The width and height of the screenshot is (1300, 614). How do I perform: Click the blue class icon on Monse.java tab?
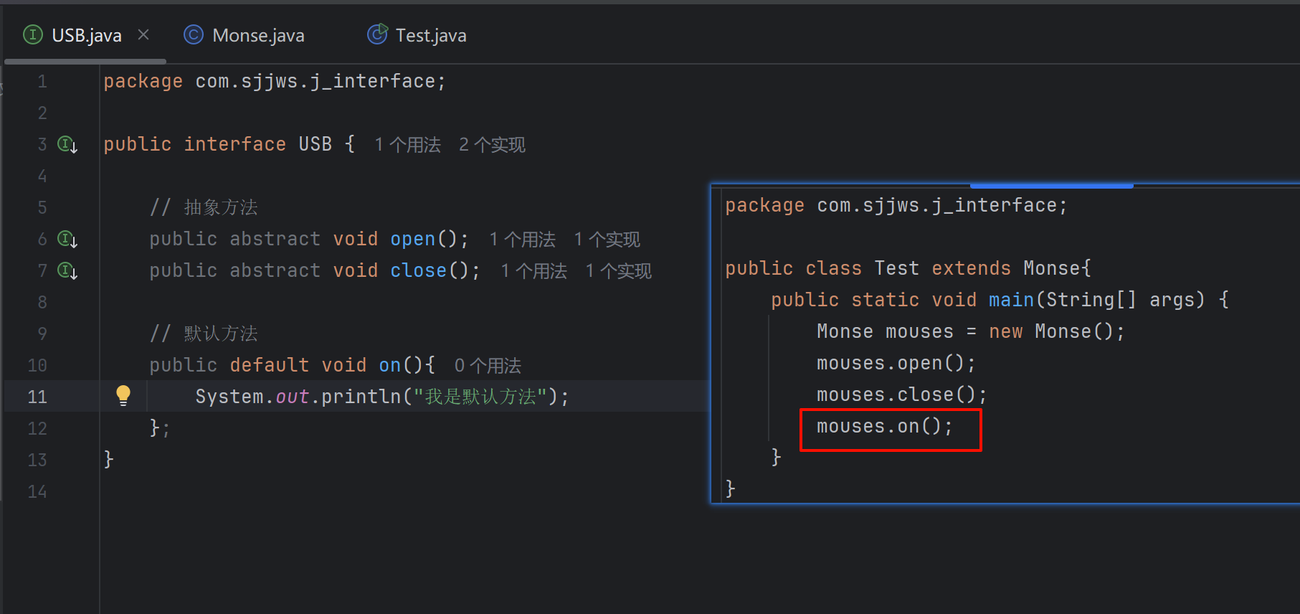pos(194,35)
